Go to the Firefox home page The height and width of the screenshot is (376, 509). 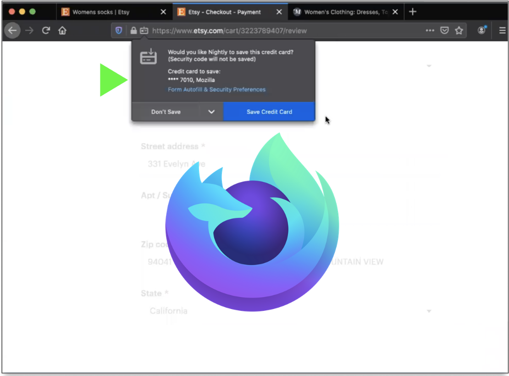(x=62, y=31)
